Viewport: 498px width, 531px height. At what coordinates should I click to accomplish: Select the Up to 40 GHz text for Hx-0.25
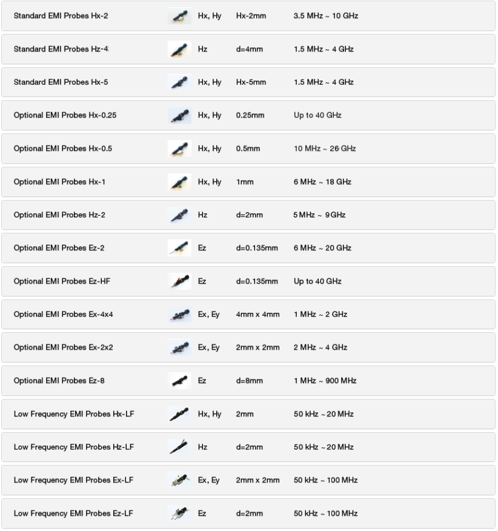coord(317,116)
